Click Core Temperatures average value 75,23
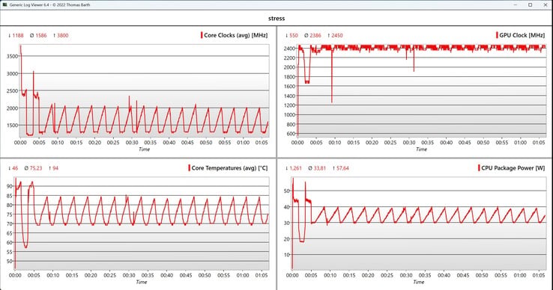 click(36, 168)
